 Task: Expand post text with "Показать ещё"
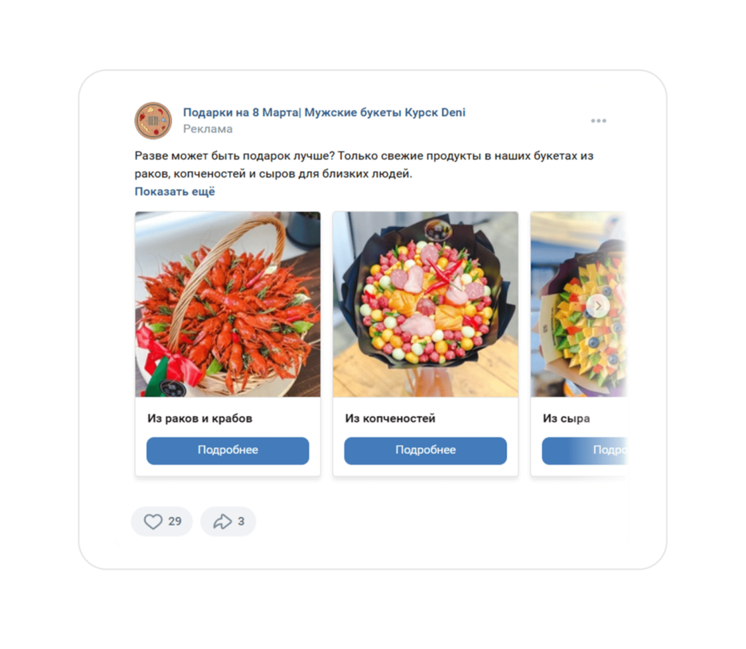[174, 192]
